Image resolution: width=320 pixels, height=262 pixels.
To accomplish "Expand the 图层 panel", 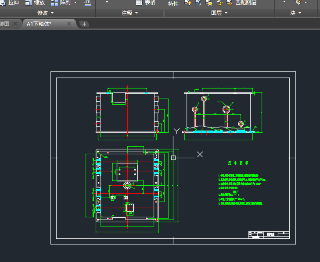I will pyautogui.click(x=219, y=13).
